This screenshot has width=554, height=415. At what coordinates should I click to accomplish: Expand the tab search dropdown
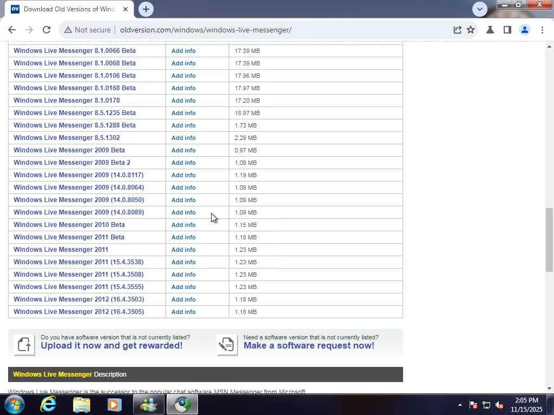coord(479,9)
